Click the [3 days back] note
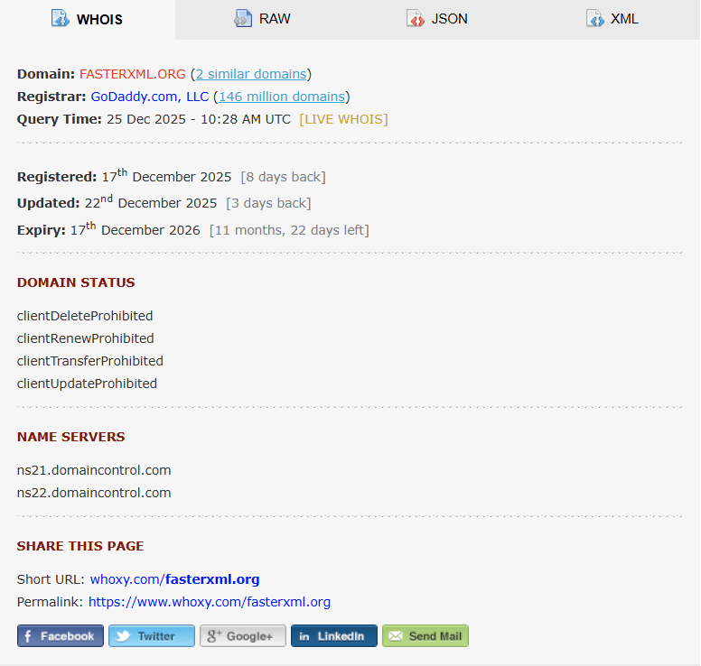The width and height of the screenshot is (701, 666). tap(268, 203)
